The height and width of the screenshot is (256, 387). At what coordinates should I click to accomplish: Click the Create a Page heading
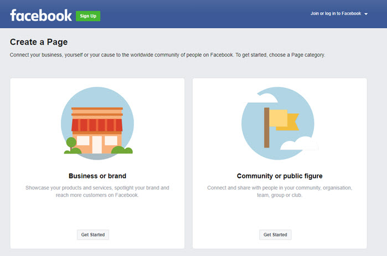[x=39, y=42]
